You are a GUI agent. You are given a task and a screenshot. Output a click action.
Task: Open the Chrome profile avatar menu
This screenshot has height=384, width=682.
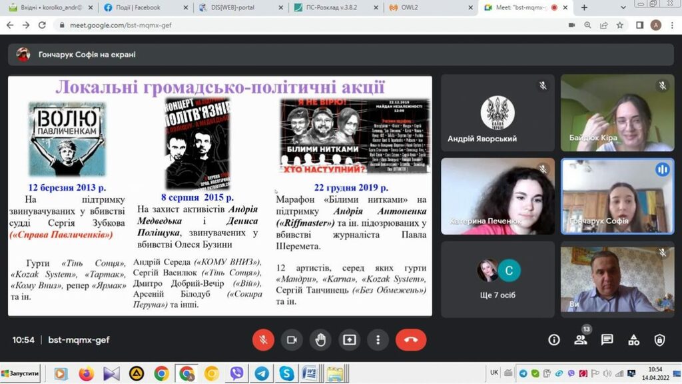[x=655, y=25]
